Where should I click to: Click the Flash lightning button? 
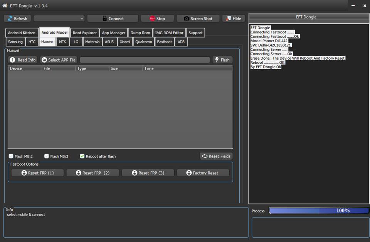coord(222,60)
